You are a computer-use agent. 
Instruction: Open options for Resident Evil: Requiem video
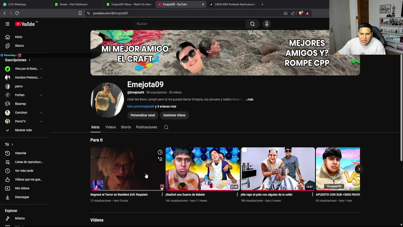click(162, 195)
